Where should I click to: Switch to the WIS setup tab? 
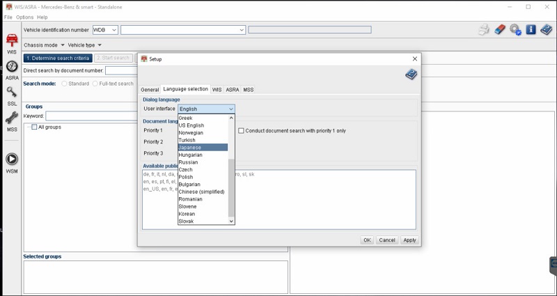click(217, 90)
